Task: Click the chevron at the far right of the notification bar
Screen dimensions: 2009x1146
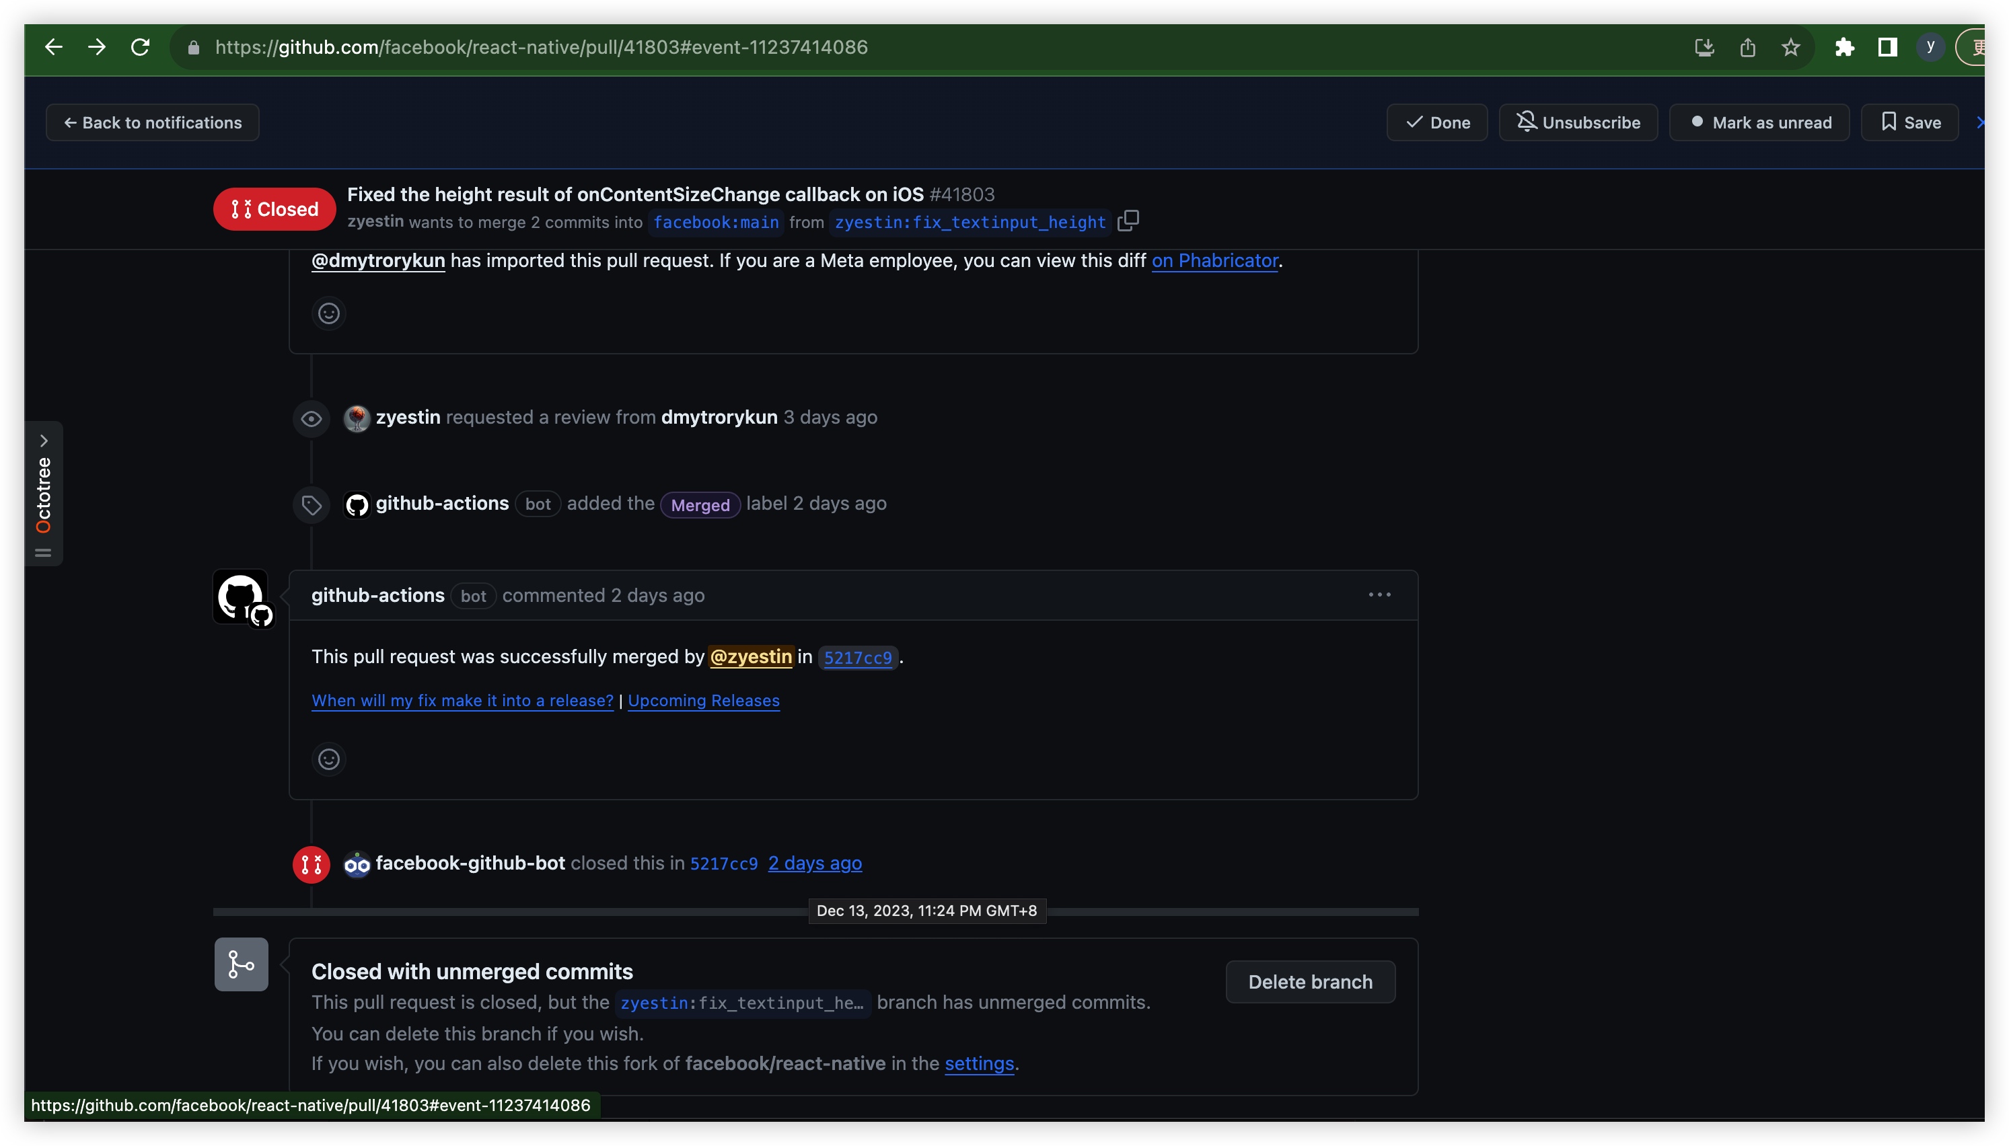Action: coord(1980,122)
